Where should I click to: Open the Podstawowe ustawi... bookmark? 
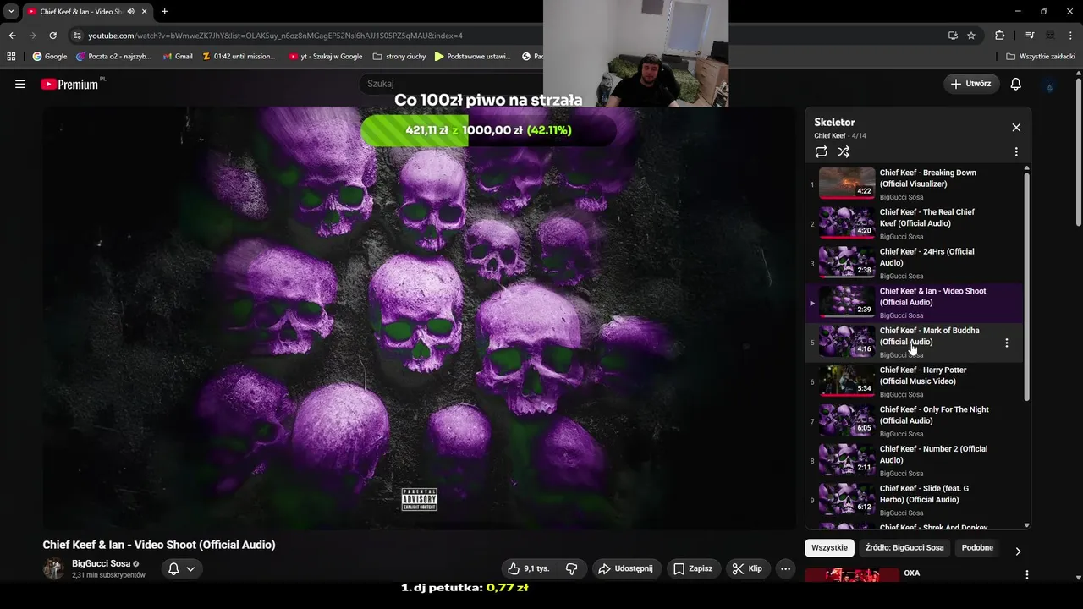pos(473,57)
